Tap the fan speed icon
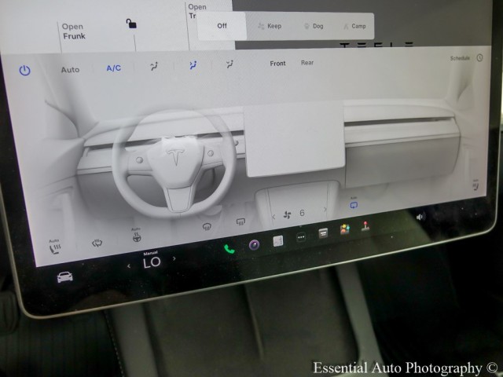The image size is (503, 377). coord(288,214)
